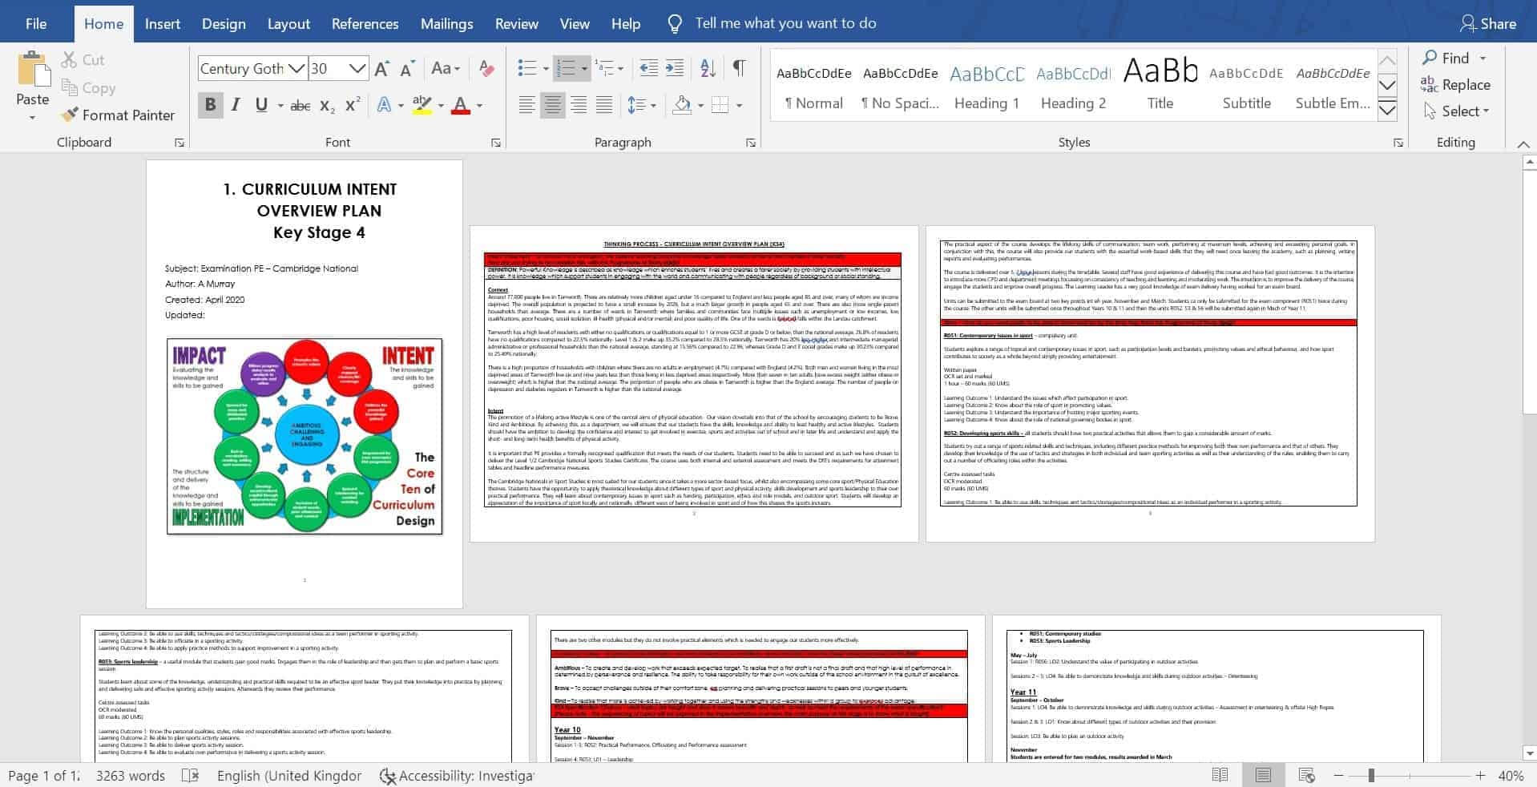Open the font name dropdown
1537x787 pixels.
[297, 69]
